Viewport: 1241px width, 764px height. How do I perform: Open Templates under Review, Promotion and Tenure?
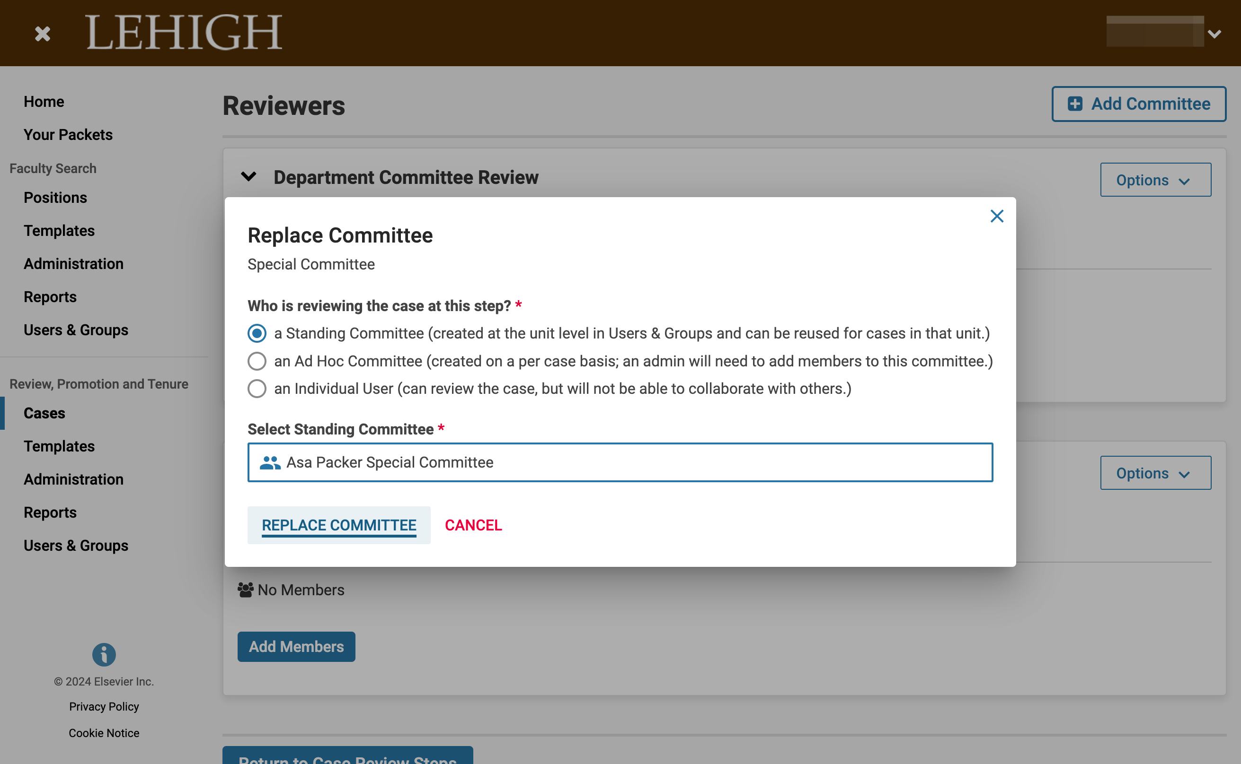click(x=59, y=446)
